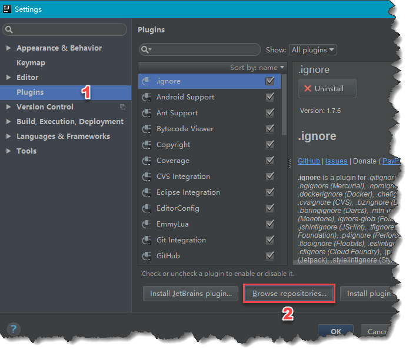Disable the GitHub plugin checkbox
Screen dimensions: 406x356
270,256
